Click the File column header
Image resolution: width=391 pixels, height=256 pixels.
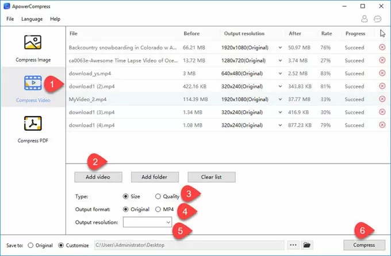tap(74, 33)
